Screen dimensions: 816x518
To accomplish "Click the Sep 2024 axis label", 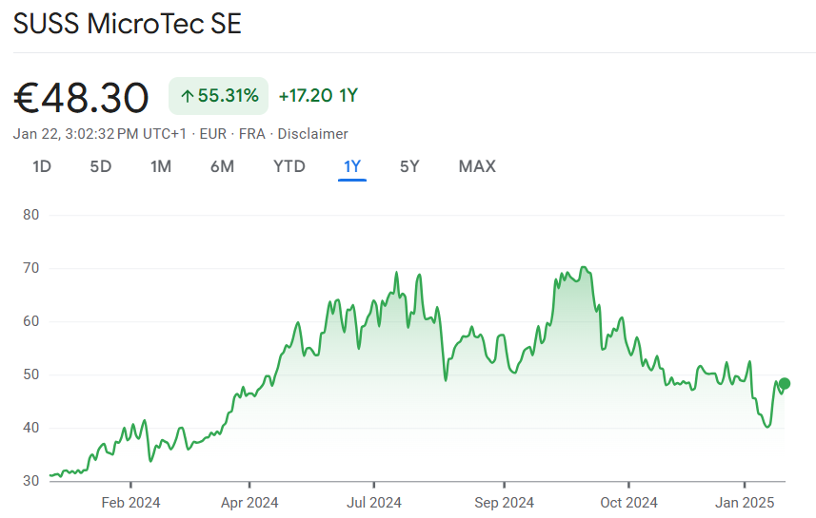I will point(504,503).
